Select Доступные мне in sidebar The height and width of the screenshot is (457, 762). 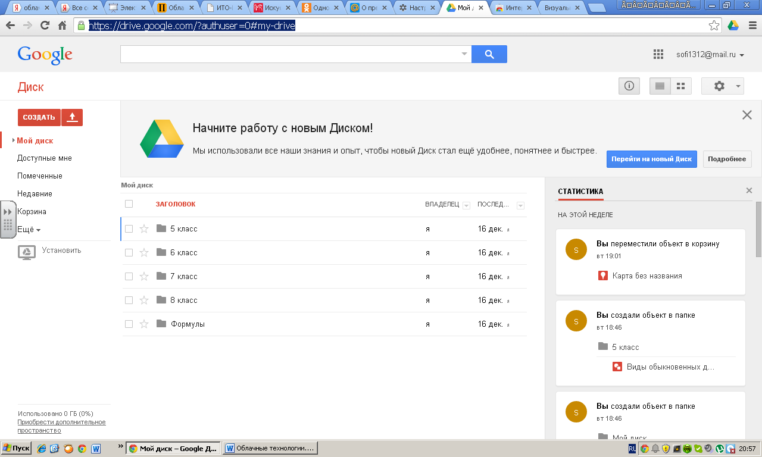(44, 158)
